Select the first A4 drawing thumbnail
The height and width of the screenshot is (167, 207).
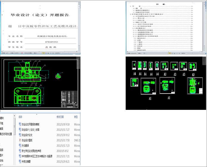tap(134, 65)
